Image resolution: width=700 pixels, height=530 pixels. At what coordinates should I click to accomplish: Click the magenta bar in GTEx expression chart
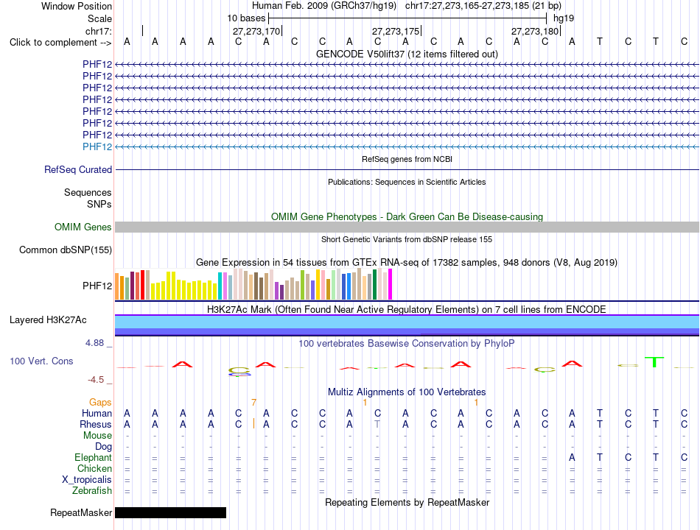(x=391, y=284)
